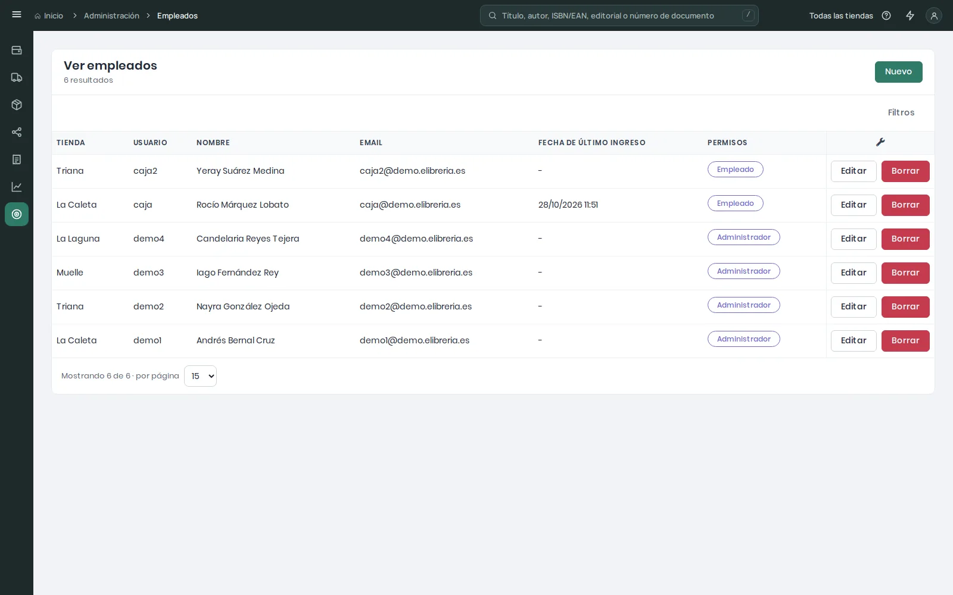Select the email caja@demo.elibreria.es
Viewport: 953px width, 595px height.
[x=410, y=205]
